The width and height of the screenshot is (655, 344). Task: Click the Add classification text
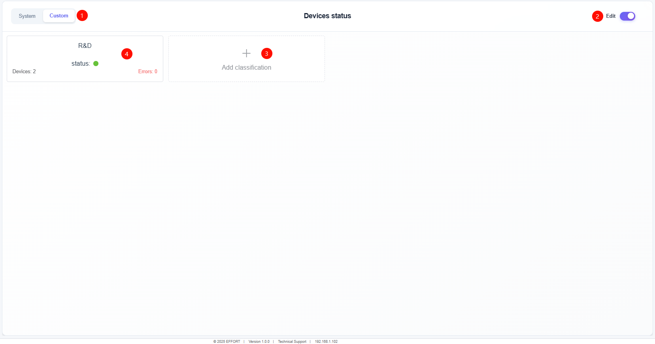[246, 68]
